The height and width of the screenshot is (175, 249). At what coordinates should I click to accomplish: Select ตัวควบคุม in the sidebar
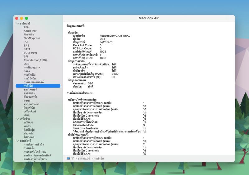pos(29,93)
